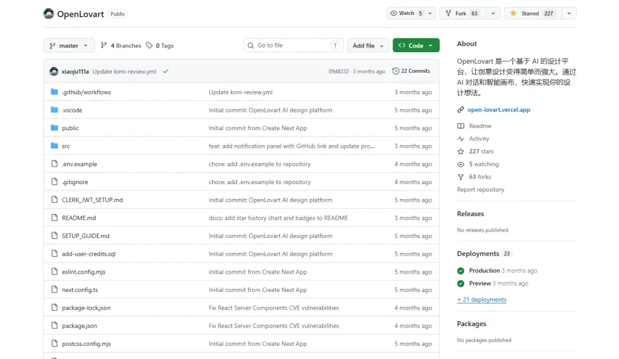
Task: Focus the Go to file search field
Action: point(293,45)
